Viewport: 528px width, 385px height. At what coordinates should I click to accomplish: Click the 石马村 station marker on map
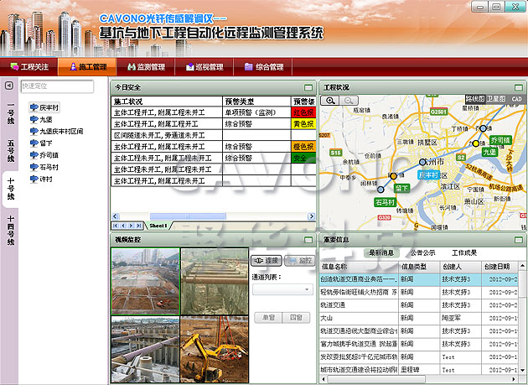coord(385,202)
